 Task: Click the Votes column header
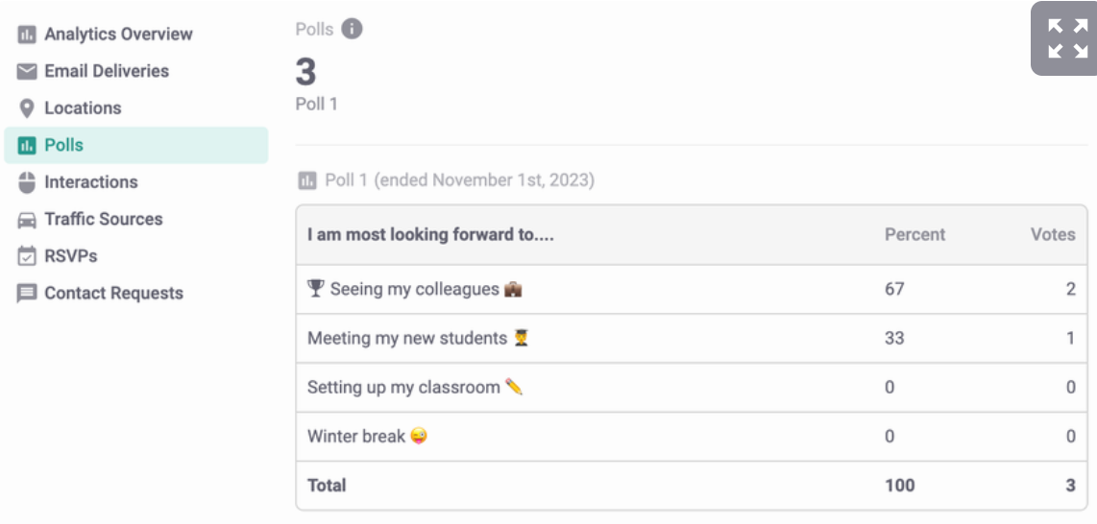(x=1053, y=234)
